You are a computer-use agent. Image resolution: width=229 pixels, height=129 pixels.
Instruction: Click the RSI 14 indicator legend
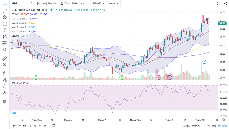15,83
